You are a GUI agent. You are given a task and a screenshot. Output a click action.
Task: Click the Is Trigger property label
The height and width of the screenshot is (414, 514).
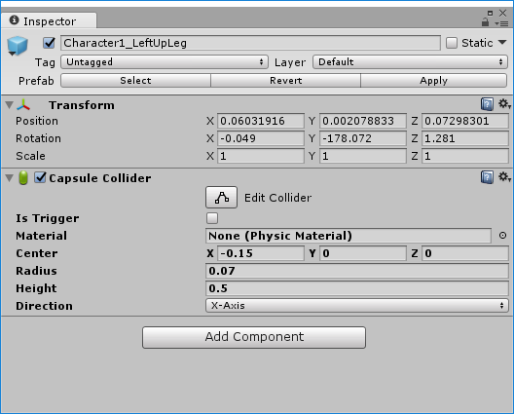pyautogui.click(x=47, y=218)
